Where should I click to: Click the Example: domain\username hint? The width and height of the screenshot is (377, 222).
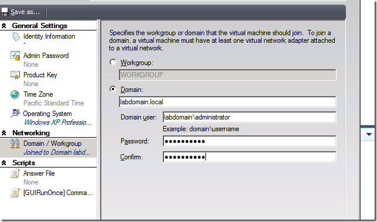coord(201,129)
